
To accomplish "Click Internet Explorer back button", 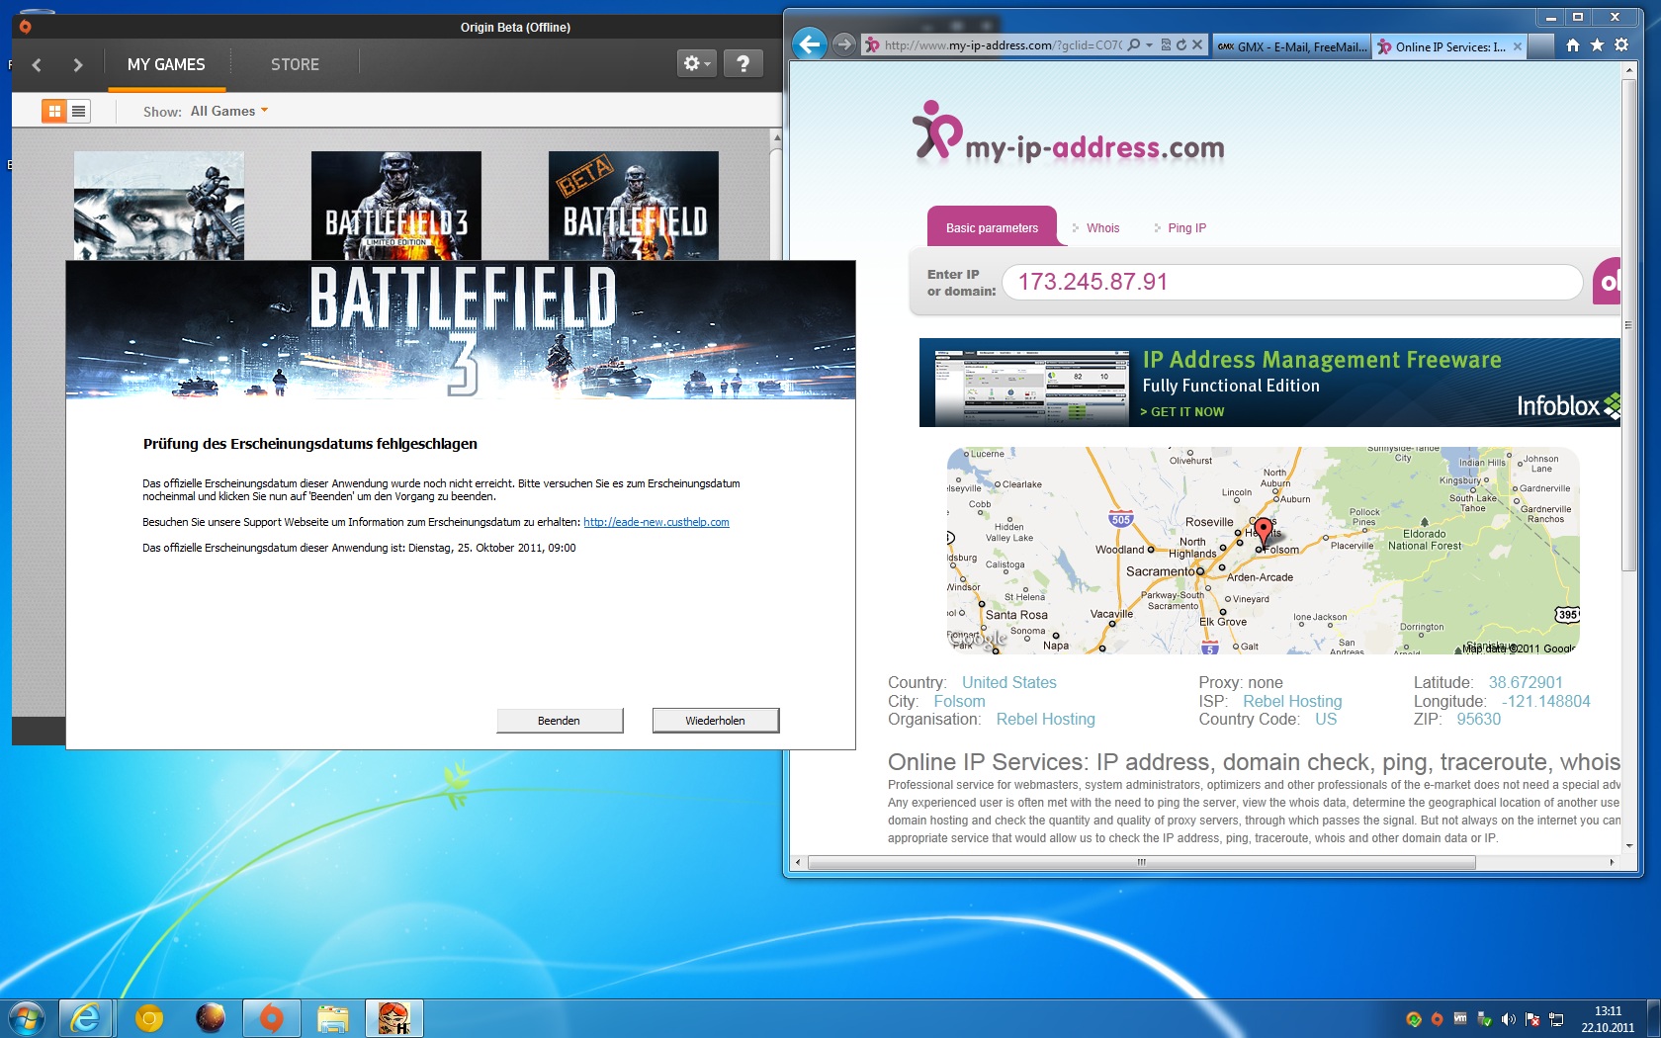I will [x=810, y=44].
